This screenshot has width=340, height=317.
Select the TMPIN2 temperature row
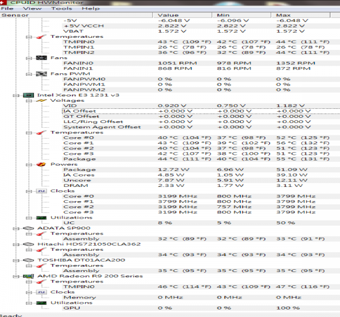[201, 53]
